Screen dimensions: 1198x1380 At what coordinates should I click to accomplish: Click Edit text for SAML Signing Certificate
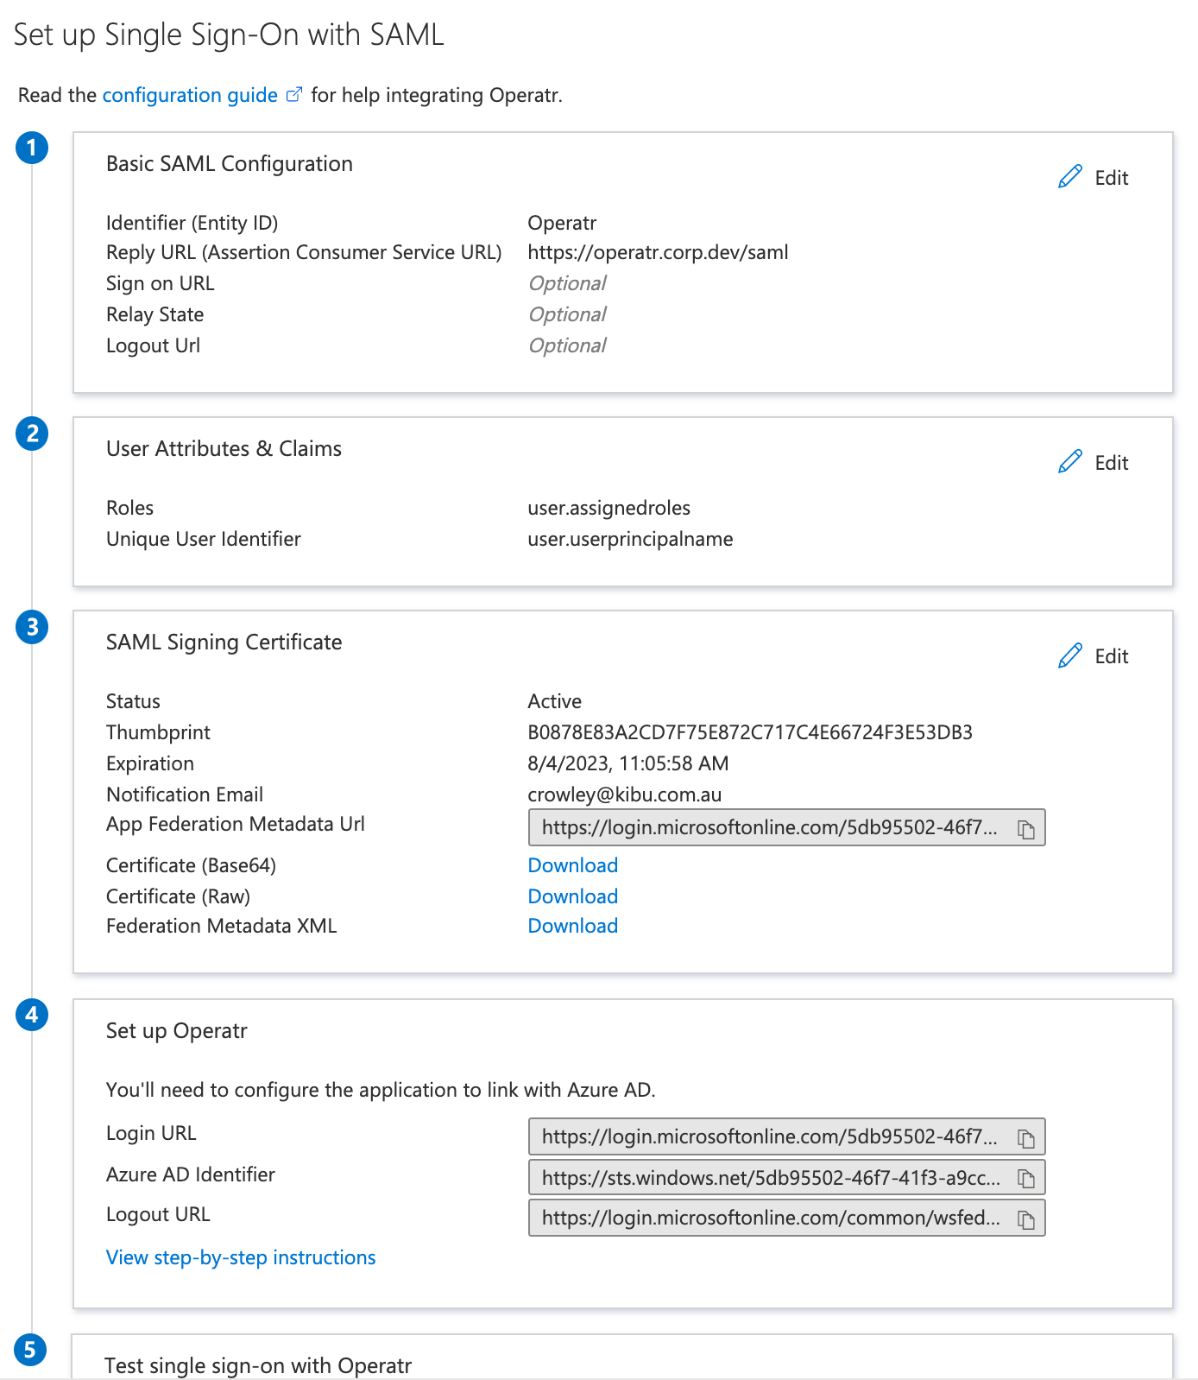pos(1112,656)
